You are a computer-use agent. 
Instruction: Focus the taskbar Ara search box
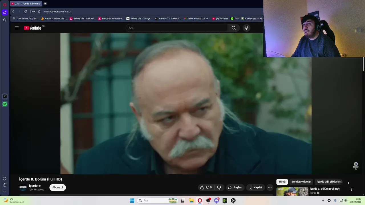pos(157,200)
